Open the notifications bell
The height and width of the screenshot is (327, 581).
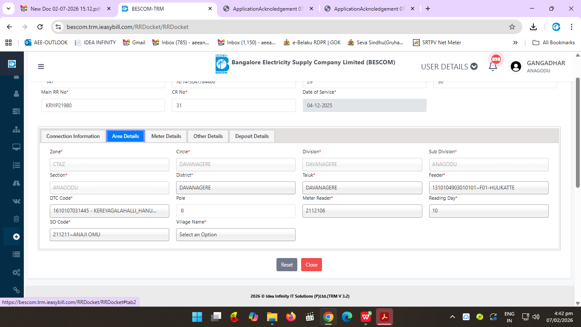click(493, 66)
